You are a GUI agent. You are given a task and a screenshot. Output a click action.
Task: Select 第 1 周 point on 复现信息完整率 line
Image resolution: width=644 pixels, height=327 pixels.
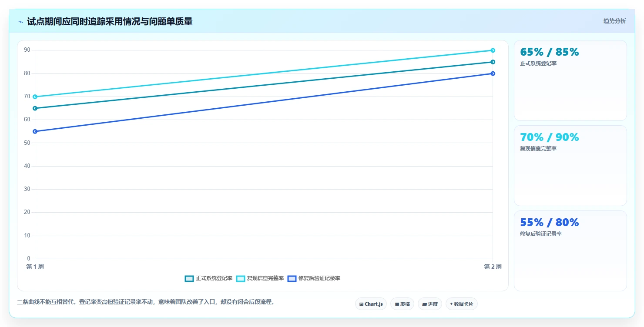(x=35, y=97)
